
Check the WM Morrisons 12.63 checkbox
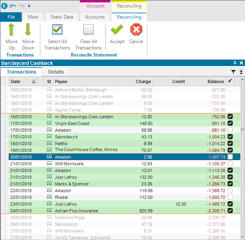(x=230, y=164)
